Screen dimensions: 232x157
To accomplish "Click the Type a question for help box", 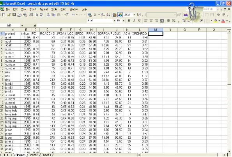I will click(201, 9).
